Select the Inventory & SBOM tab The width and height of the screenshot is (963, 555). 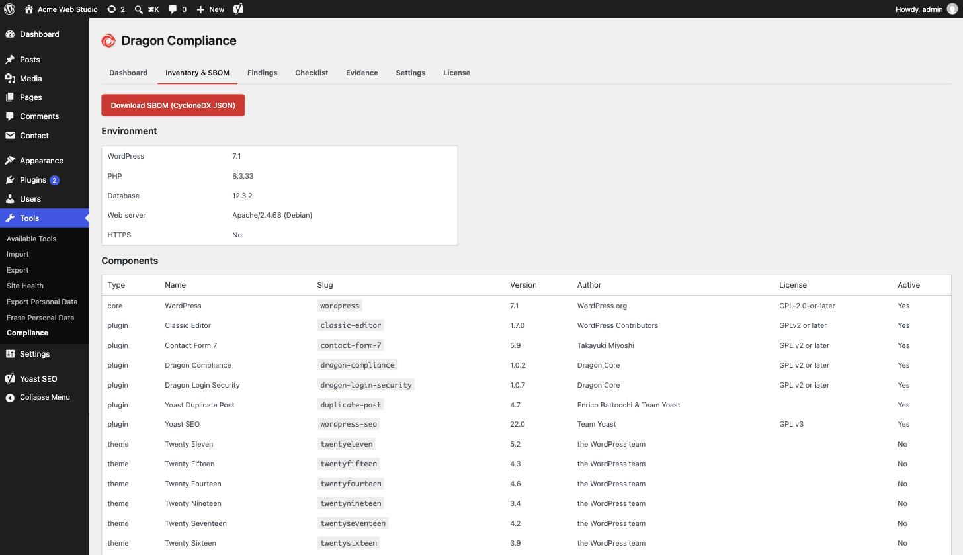(197, 73)
